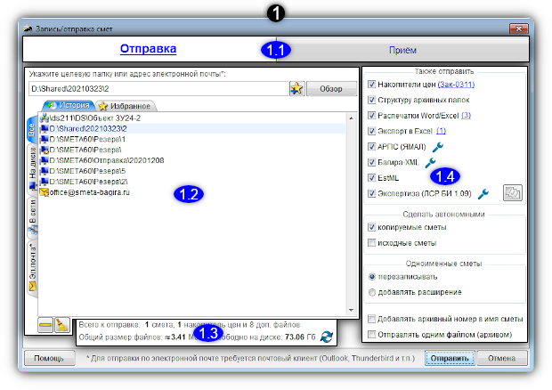Toggle the Экспорт в Excel checkbox
The width and height of the screenshot is (552, 390).
(x=371, y=131)
